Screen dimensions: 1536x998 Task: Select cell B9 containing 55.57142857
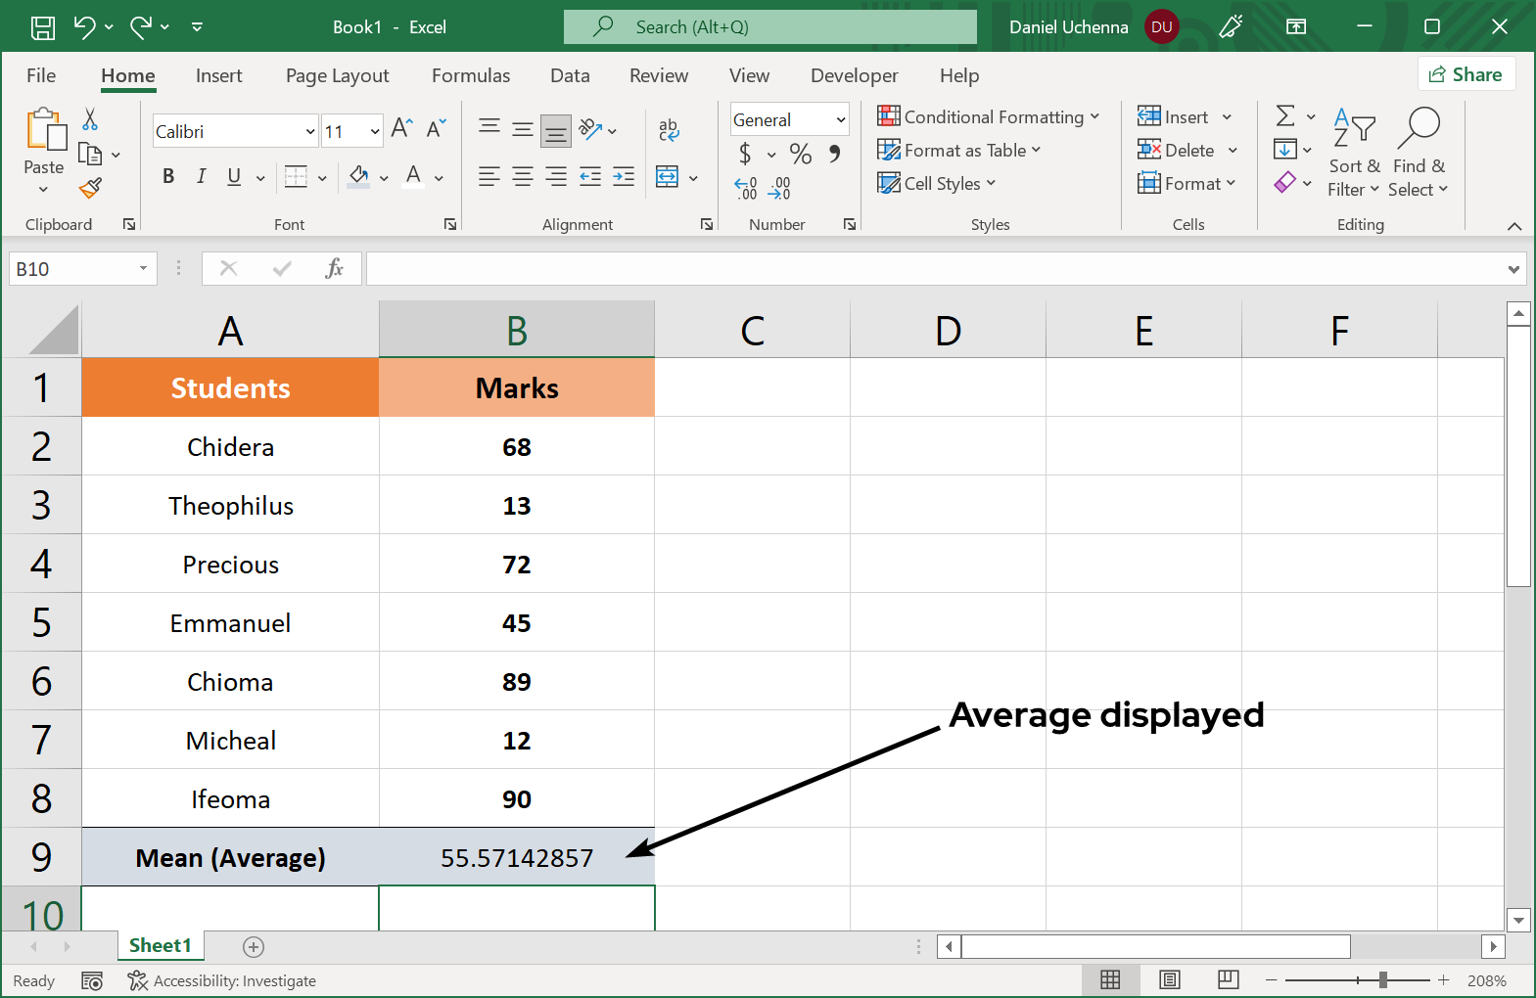click(x=516, y=857)
